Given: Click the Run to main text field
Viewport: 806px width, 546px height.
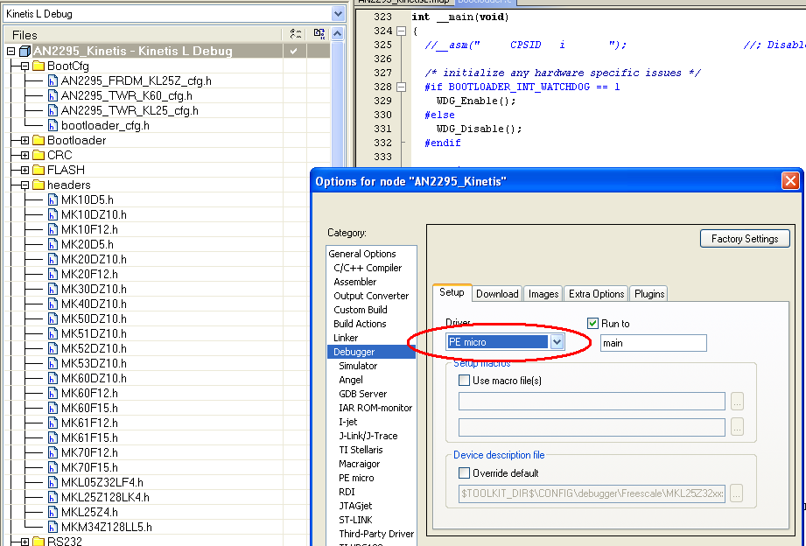Looking at the screenshot, I should tap(654, 343).
